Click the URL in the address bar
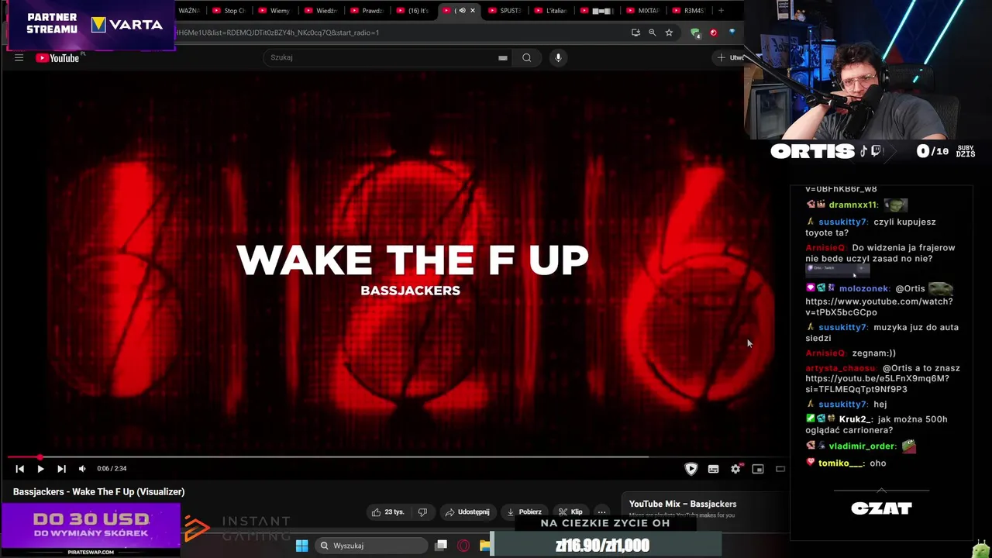This screenshot has width=992, height=558. click(x=277, y=33)
